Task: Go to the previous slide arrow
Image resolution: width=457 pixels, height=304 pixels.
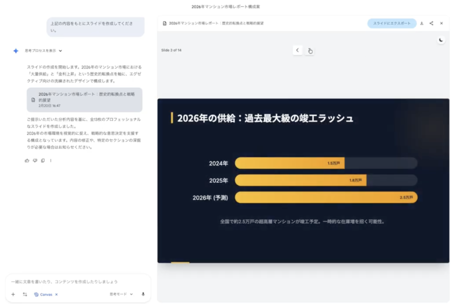Action: click(x=298, y=50)
